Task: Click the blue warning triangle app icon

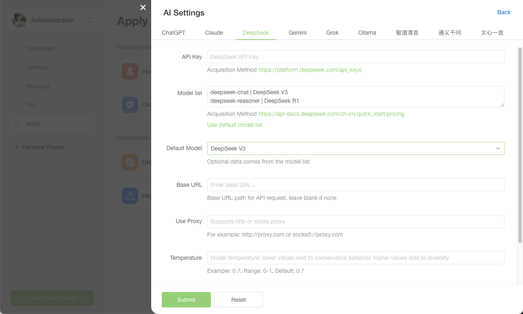Action: (130, 196)
